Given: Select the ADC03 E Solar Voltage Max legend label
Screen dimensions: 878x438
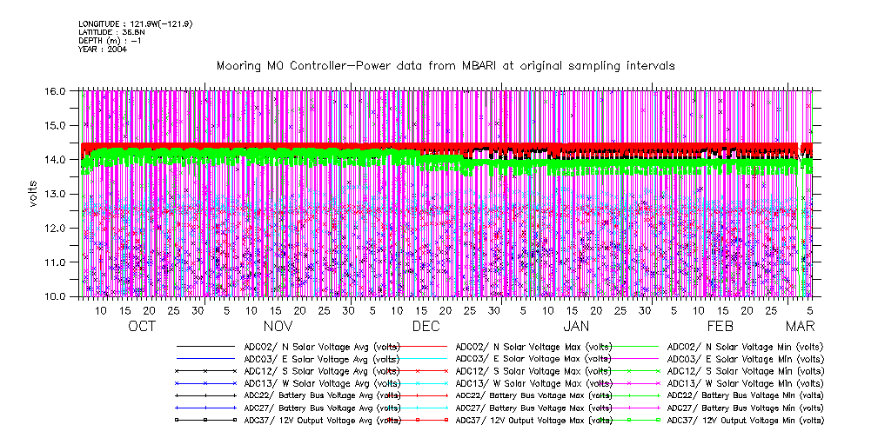Looking at the screenshot, I should pyautogui.click(x=532, y=359).
